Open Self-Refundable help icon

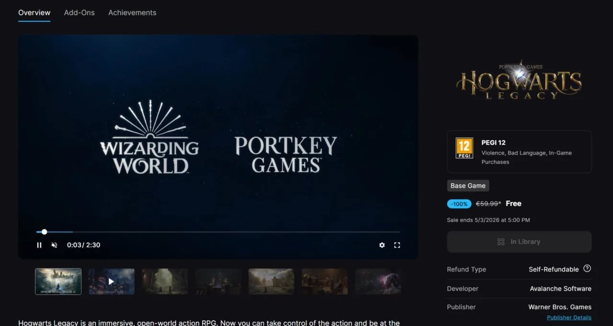coord(587,269)
